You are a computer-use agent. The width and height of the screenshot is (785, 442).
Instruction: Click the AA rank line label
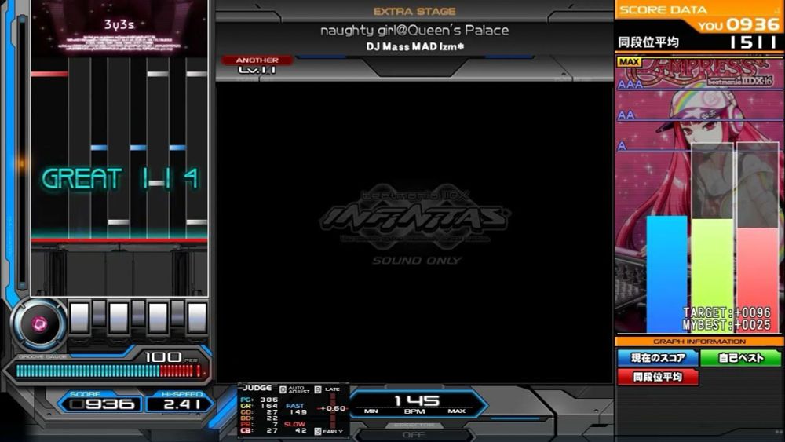(x=626, y=115)
